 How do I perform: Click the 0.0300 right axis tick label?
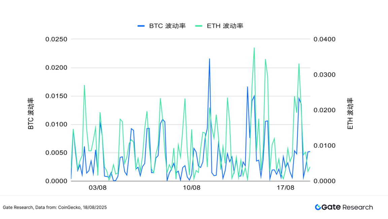pos(325,75)
